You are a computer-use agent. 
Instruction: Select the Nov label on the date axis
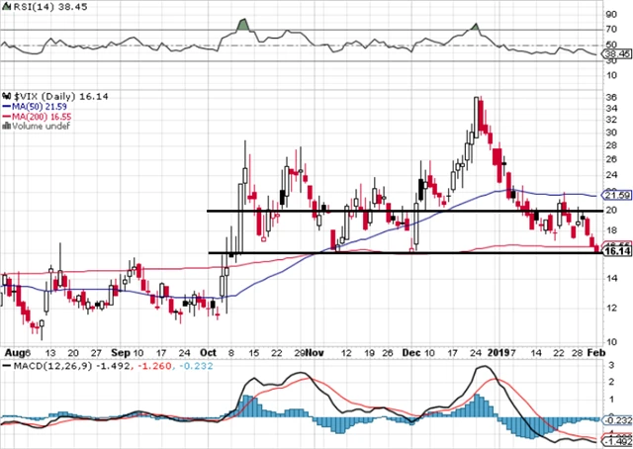click(313, 352)
